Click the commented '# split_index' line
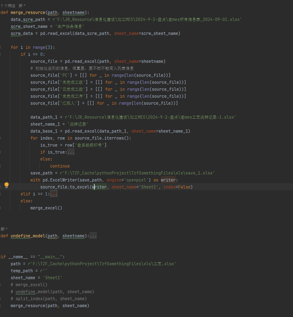The height and width of the screenshot is (317, 293). tap(48, 299)
